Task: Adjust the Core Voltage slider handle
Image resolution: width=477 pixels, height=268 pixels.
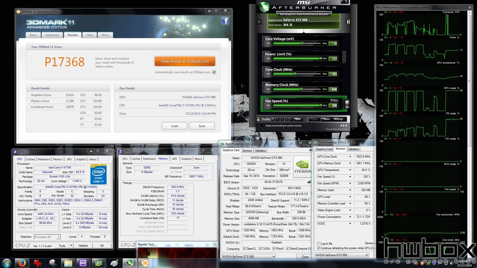Action: tap(302, 43)
